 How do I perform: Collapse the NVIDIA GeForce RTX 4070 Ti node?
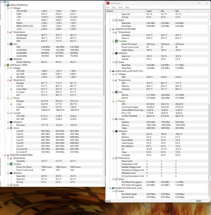(x=110, y=71)
